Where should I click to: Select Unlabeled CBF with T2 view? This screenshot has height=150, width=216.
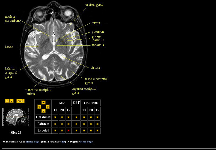point(97,117)
